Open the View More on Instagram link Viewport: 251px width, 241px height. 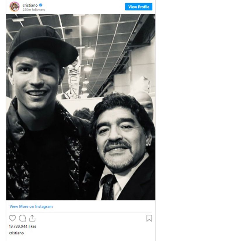coord(31,206)
